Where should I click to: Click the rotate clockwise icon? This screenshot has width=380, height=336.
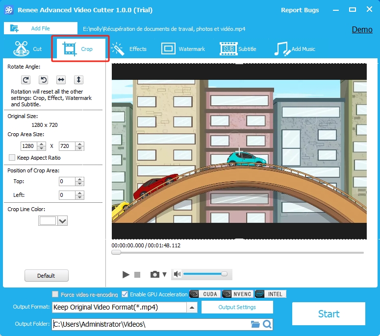coord(25,79)
